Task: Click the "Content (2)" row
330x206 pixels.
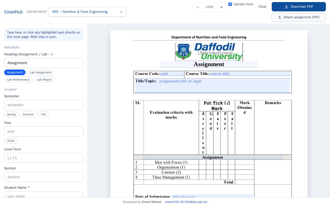Action: tap(171, 172)
